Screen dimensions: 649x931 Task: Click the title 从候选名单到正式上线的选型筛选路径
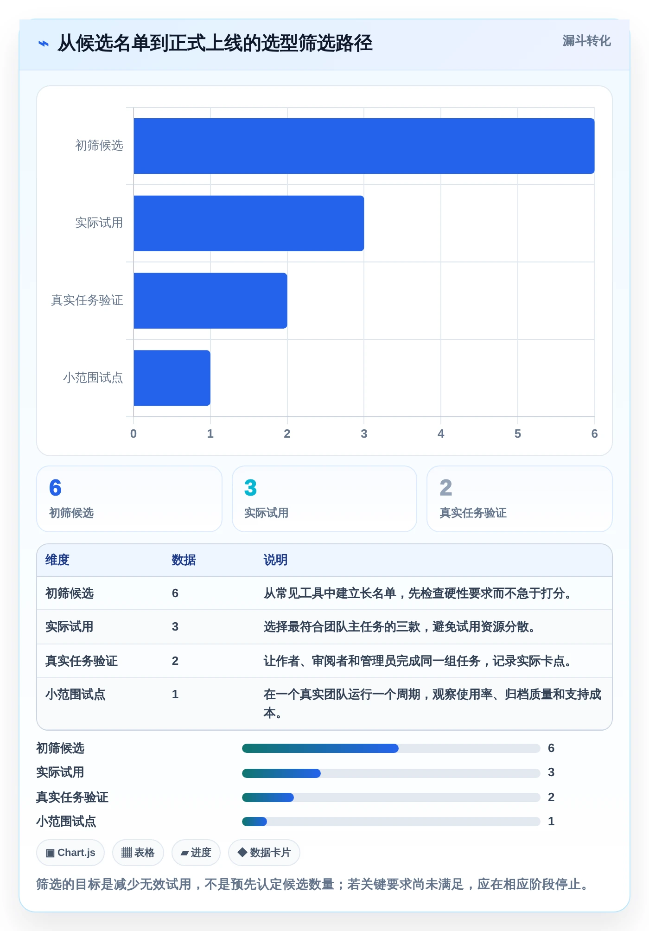click(x=215, y=43)
